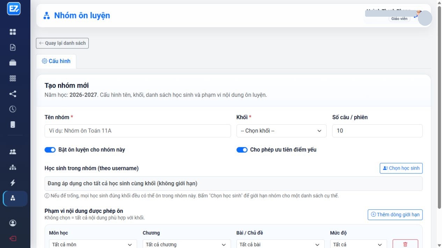This screenshot has width=442, height=248.
Task: Click the 'Học sinh trong nhóm (theo username)' label
Action: (x=92, y=168)
